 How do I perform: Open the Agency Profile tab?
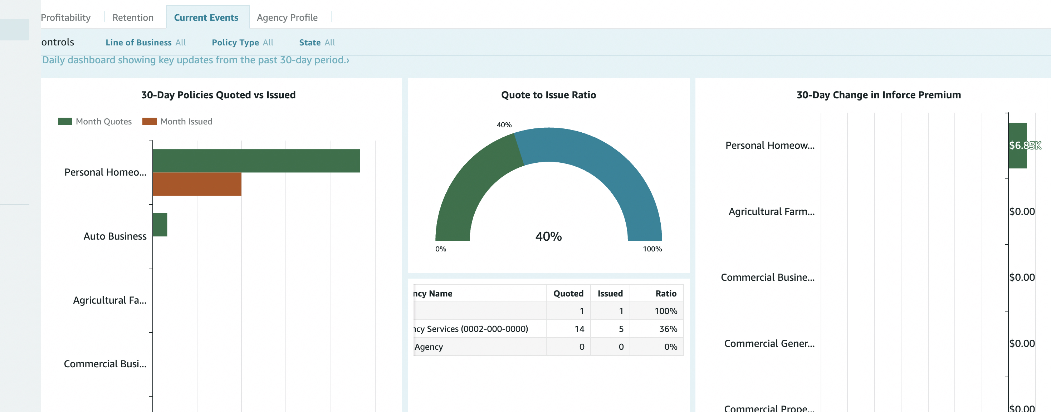pos(287,18)
